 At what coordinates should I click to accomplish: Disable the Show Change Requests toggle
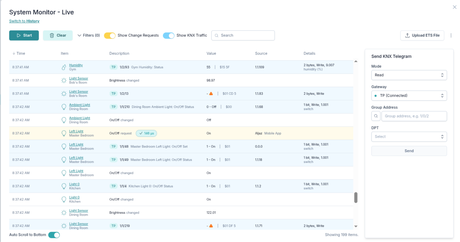click(110, 36)
